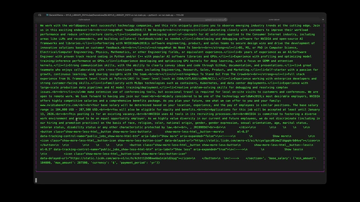Click the sidebar toggle icon in title bar
Screen dimensions: 360x202
40,15
